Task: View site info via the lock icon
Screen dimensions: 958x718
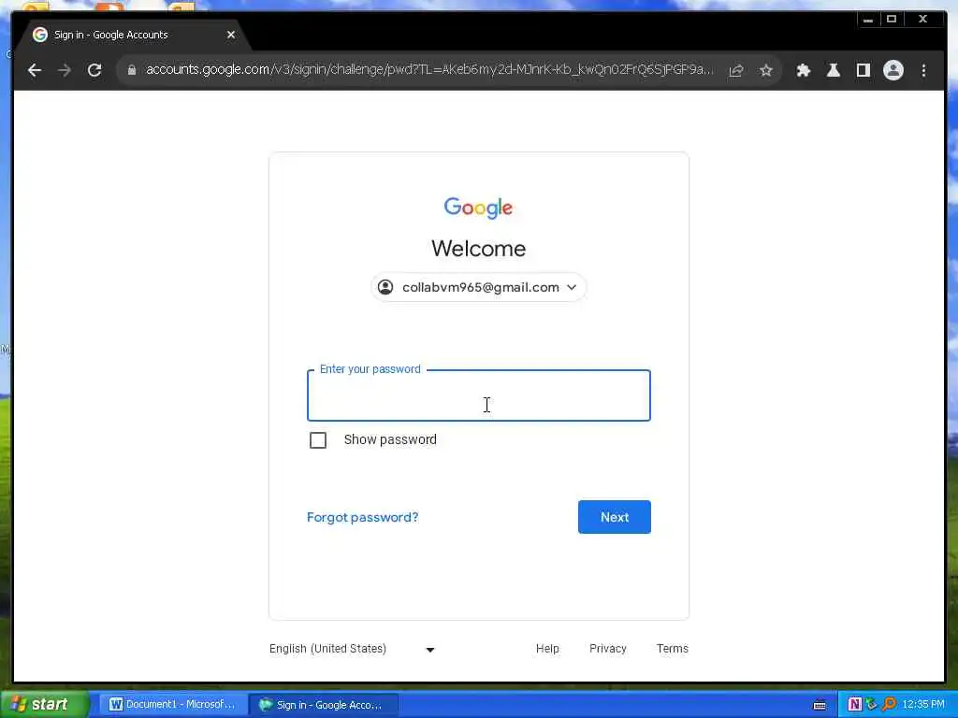Action: (x=131, y=70)
